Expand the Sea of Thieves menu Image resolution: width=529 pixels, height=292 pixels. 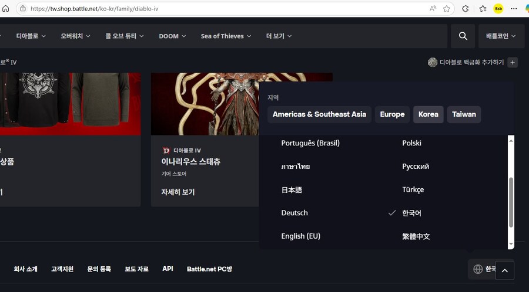coord(226,36)
